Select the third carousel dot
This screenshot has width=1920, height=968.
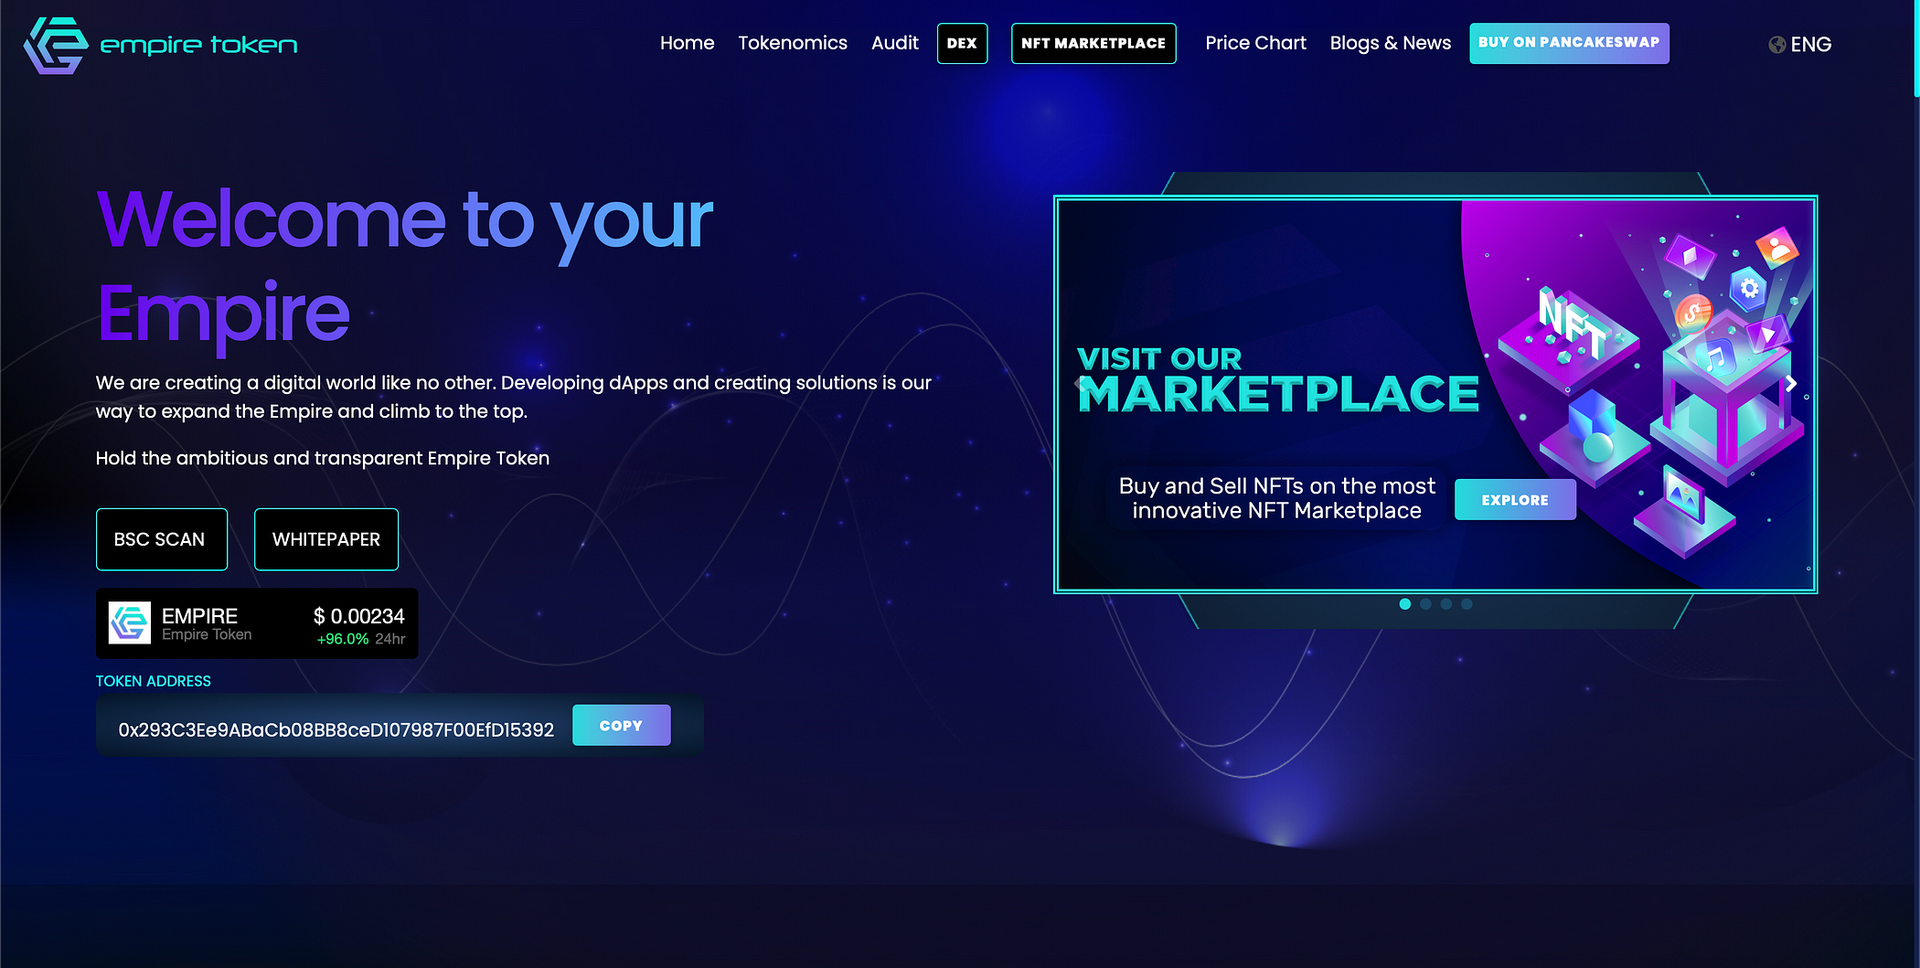[1446, 603]
